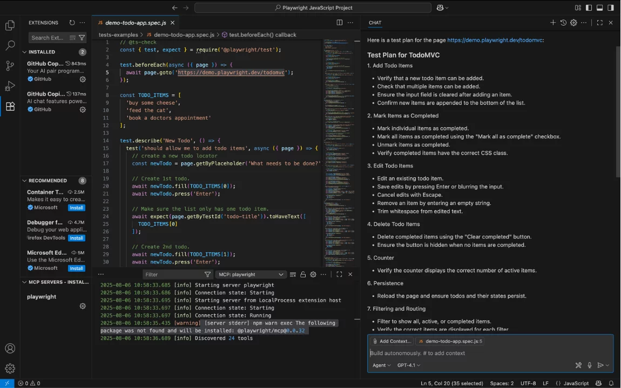Image resolution: width=621 pixels, height=388 pixels.
Task: Open the MCP: playwright output dropdown
Action: 251,274
